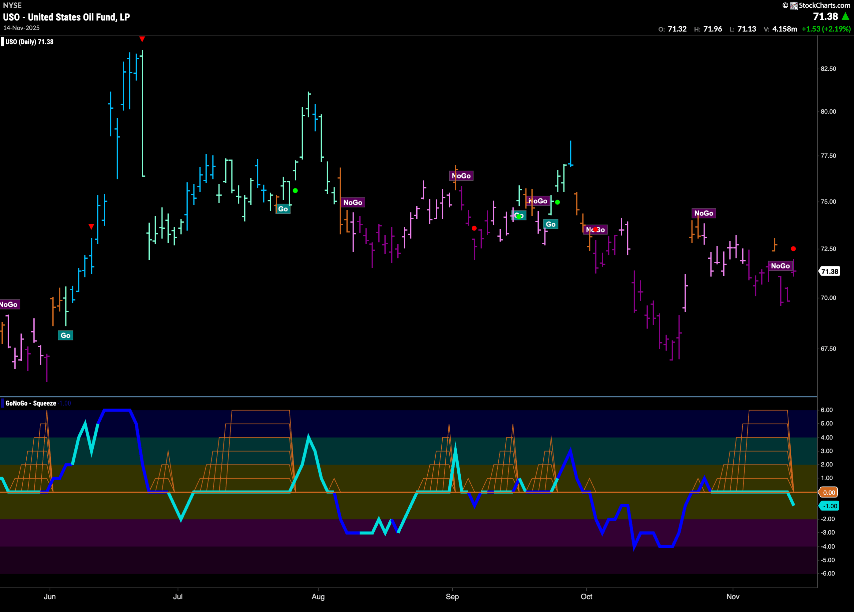Click the change value '+1.53 (+2.19%)'
Image resolution: width=854 pixels, height=612 pixels.
click(x=826, y=29)
